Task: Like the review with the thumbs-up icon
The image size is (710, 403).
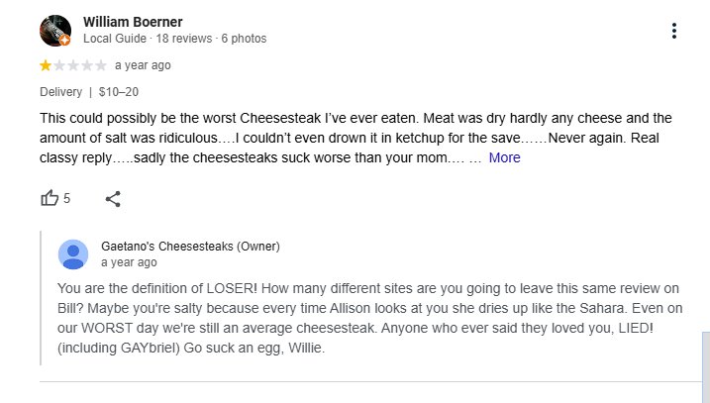Action: [50, 198]
